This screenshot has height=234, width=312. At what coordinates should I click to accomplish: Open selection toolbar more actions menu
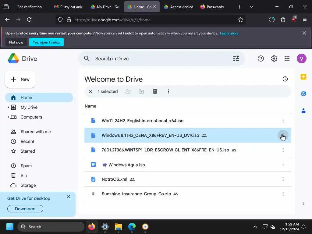168,91
